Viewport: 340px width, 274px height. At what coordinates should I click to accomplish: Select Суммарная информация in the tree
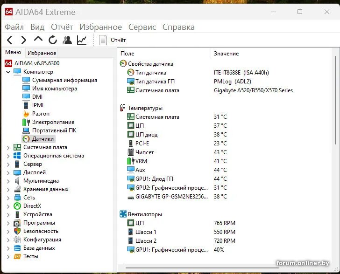64,80
